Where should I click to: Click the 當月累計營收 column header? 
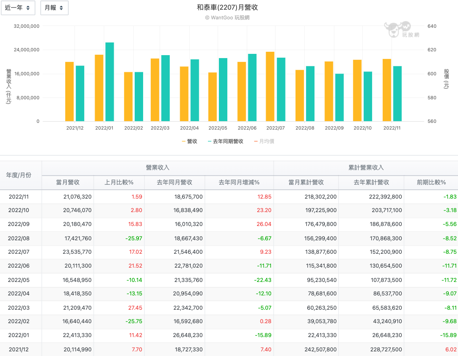pyautogui.click(x=306, y=182)
